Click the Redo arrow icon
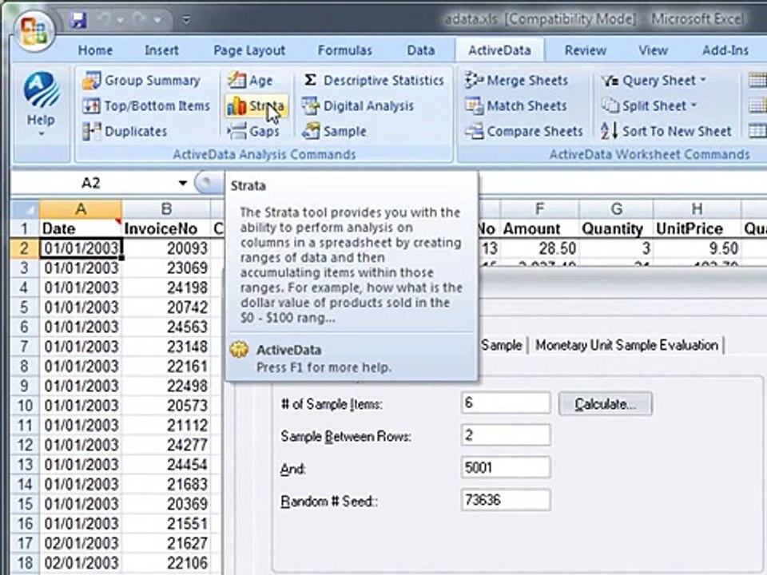The width and height of the screenshot is (767, 575). [139, 19]
